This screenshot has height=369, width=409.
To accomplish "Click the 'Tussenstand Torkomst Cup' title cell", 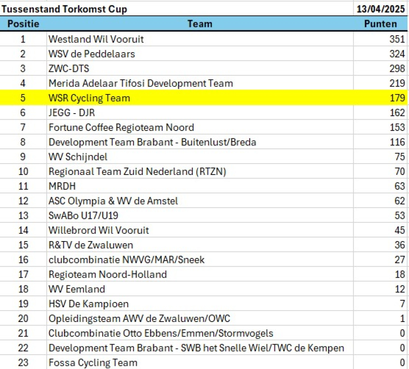I will (x=65, y=9).
